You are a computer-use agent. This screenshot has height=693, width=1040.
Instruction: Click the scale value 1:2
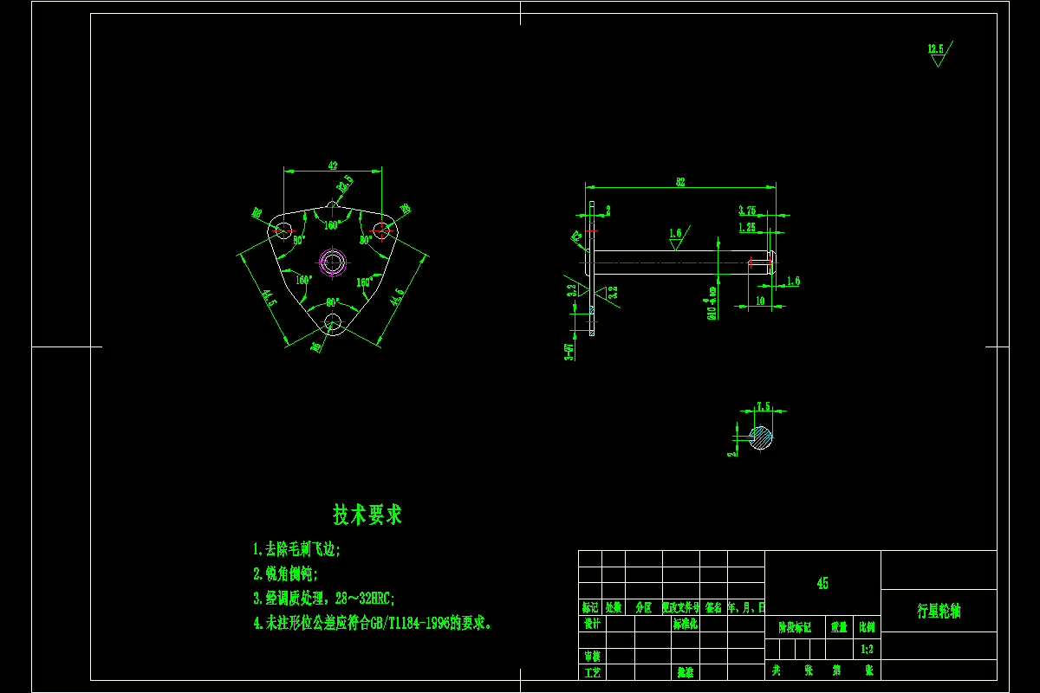click(x=867, y=648)
